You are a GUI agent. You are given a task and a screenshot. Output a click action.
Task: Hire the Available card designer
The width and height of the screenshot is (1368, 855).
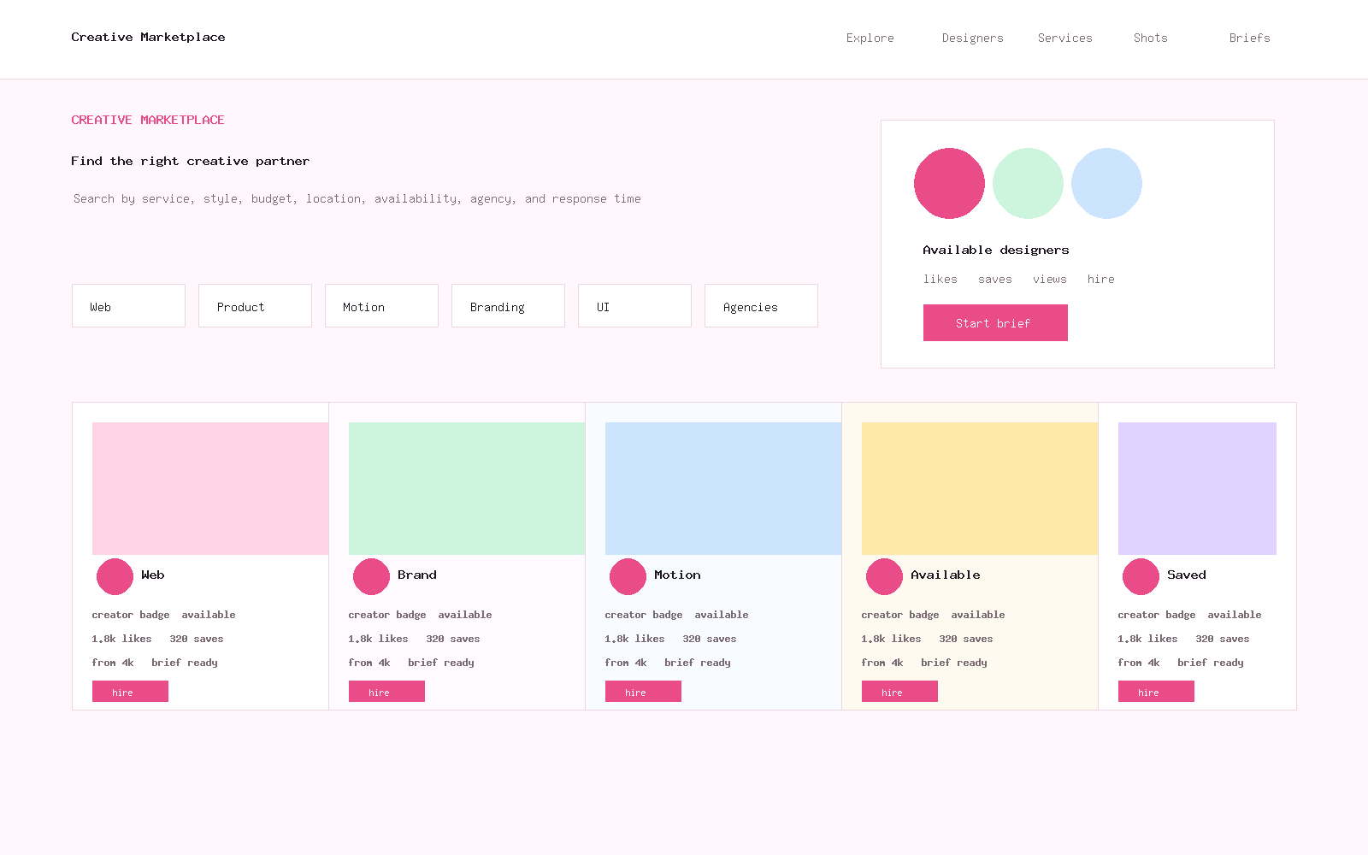[899, 691]
